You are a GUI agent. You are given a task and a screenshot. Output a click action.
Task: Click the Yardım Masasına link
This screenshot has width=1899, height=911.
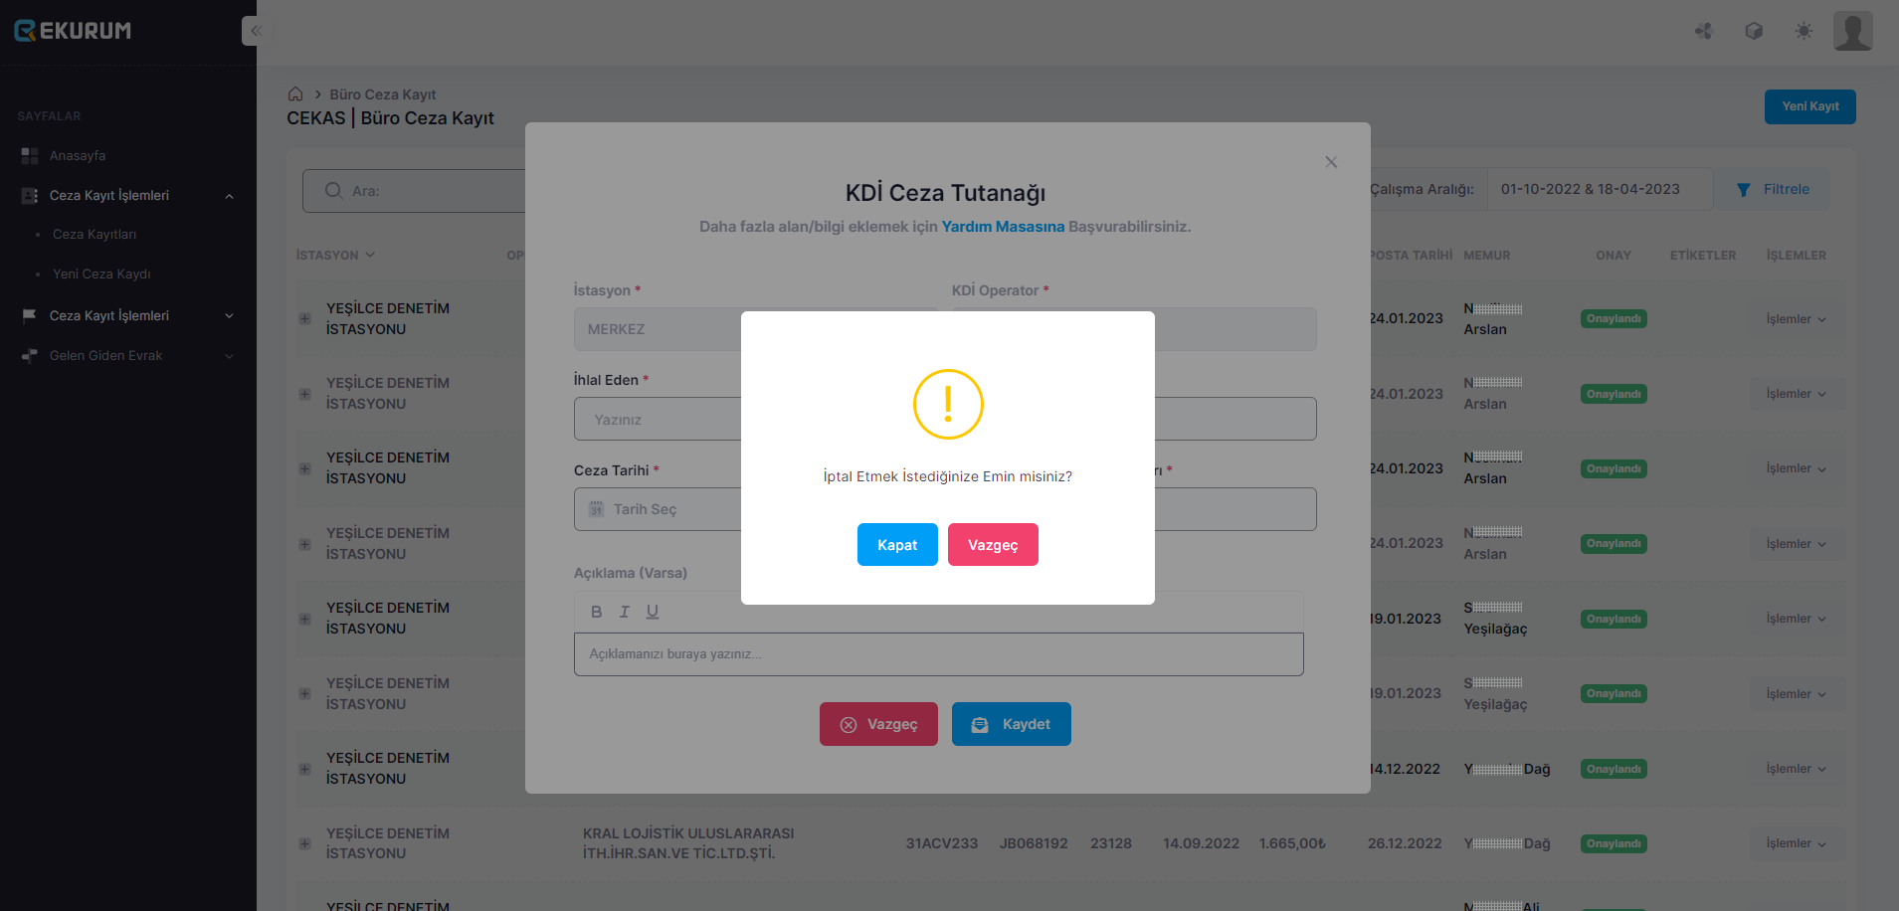tap(1003, 227)
